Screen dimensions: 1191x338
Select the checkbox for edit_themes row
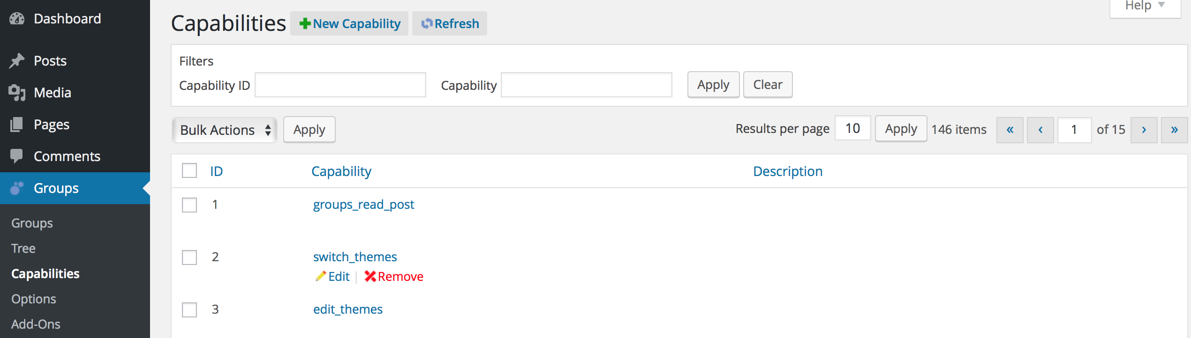coord(189,310)
